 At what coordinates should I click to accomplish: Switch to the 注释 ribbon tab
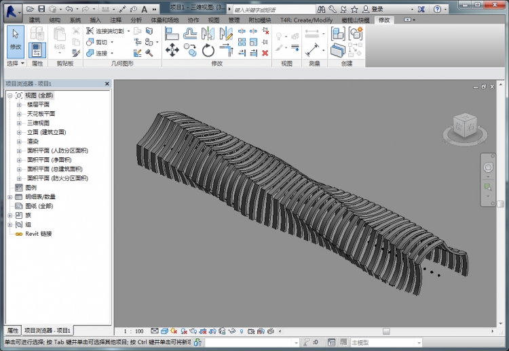pos(115,20)
